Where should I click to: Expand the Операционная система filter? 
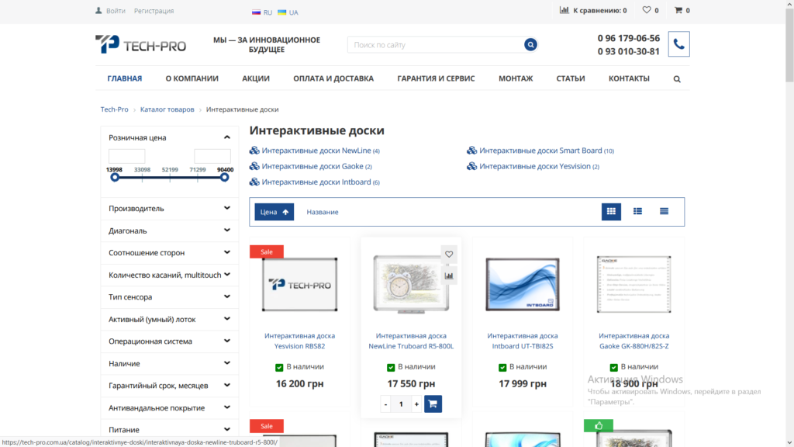point(227,341)
